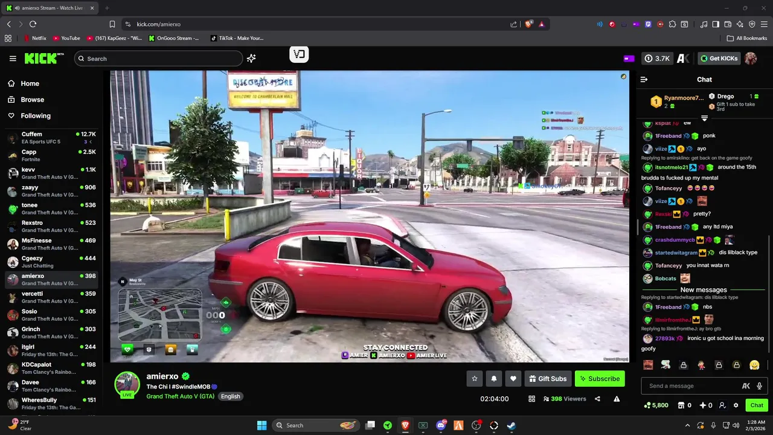
Task: Open MsFinesse channel in sidebar
Action: [x=51, y=244]
